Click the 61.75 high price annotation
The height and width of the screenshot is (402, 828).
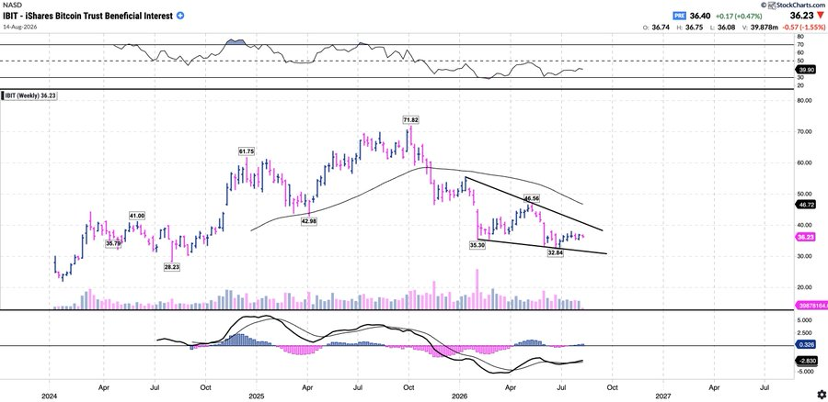[x=247, y=151]
